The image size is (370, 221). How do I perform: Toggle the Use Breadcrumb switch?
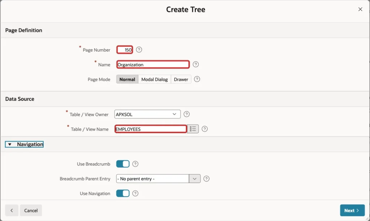[123, 164]
